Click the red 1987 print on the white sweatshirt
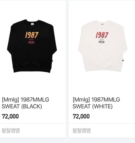 click(102, 35)
